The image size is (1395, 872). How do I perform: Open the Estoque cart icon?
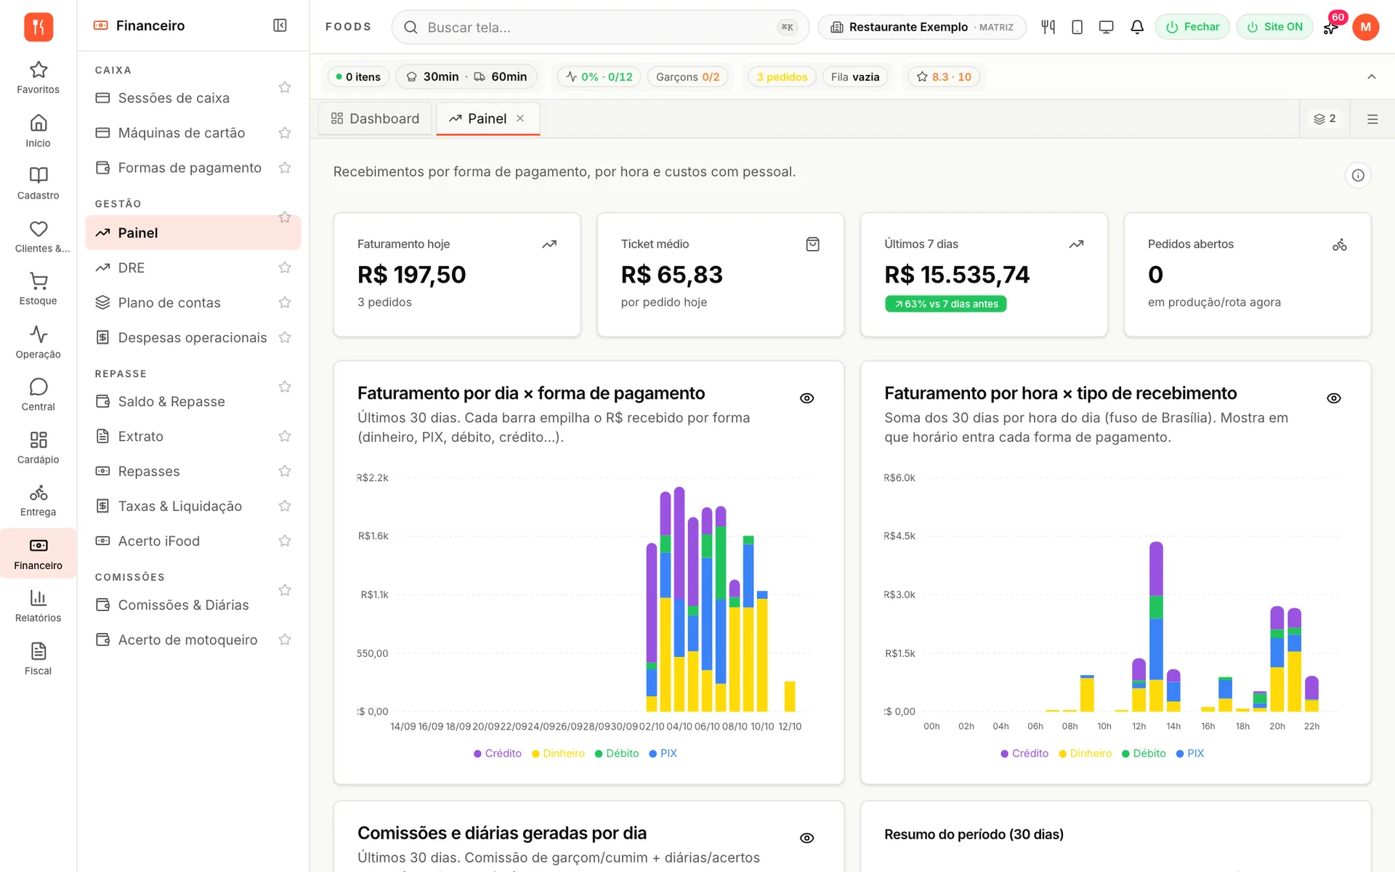tap(38, 288)
